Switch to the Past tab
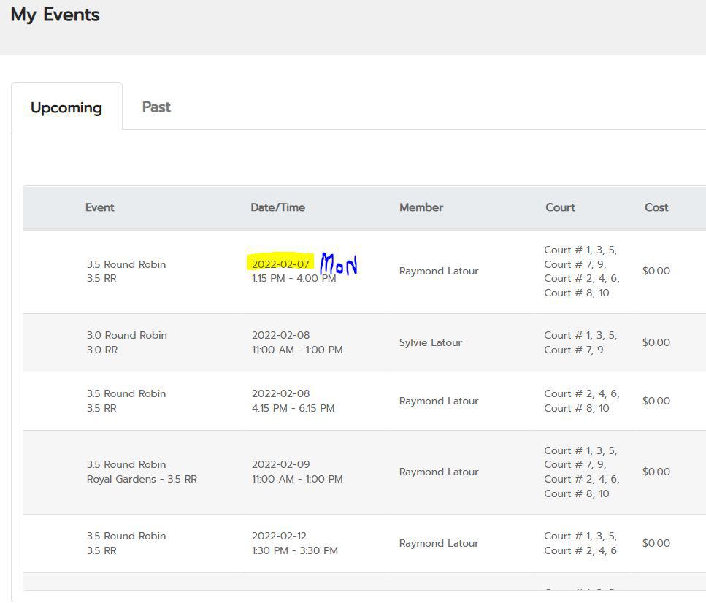The width and height of the screenshot is (706, 603). click(156, 107)
